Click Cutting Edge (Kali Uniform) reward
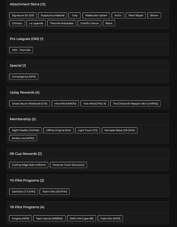The width and height of the screenshot is (177, 227). pos(29,165)
